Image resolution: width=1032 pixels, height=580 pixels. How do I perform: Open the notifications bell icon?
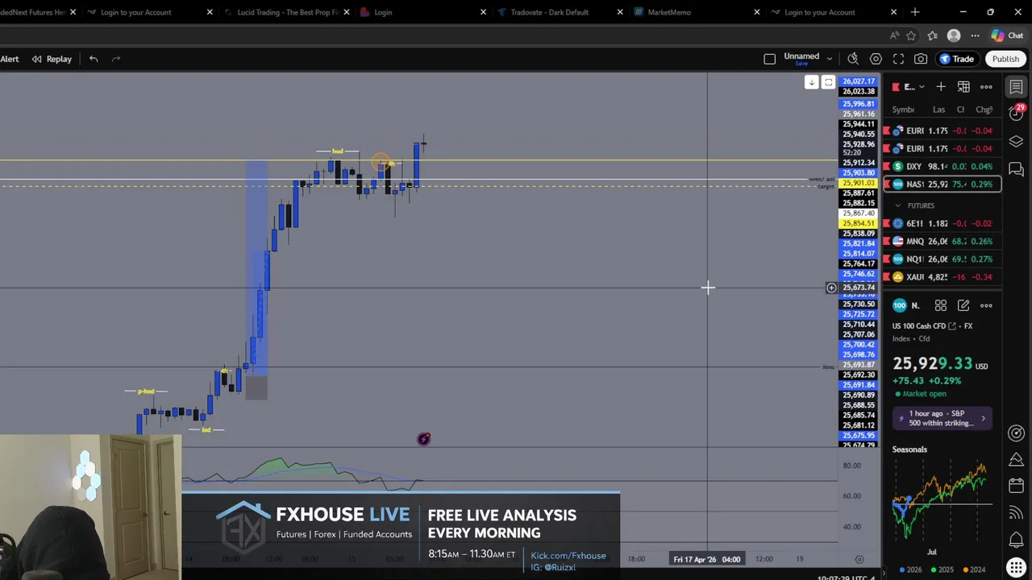tap(1016, 540)
